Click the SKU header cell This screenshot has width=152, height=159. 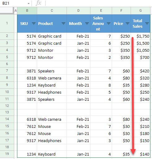[x=27, y=23]
